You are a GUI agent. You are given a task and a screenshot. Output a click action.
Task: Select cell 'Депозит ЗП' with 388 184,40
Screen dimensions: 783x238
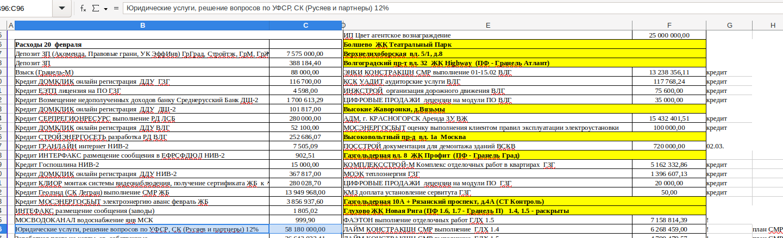pyautogui.click(x=142, y=63)
